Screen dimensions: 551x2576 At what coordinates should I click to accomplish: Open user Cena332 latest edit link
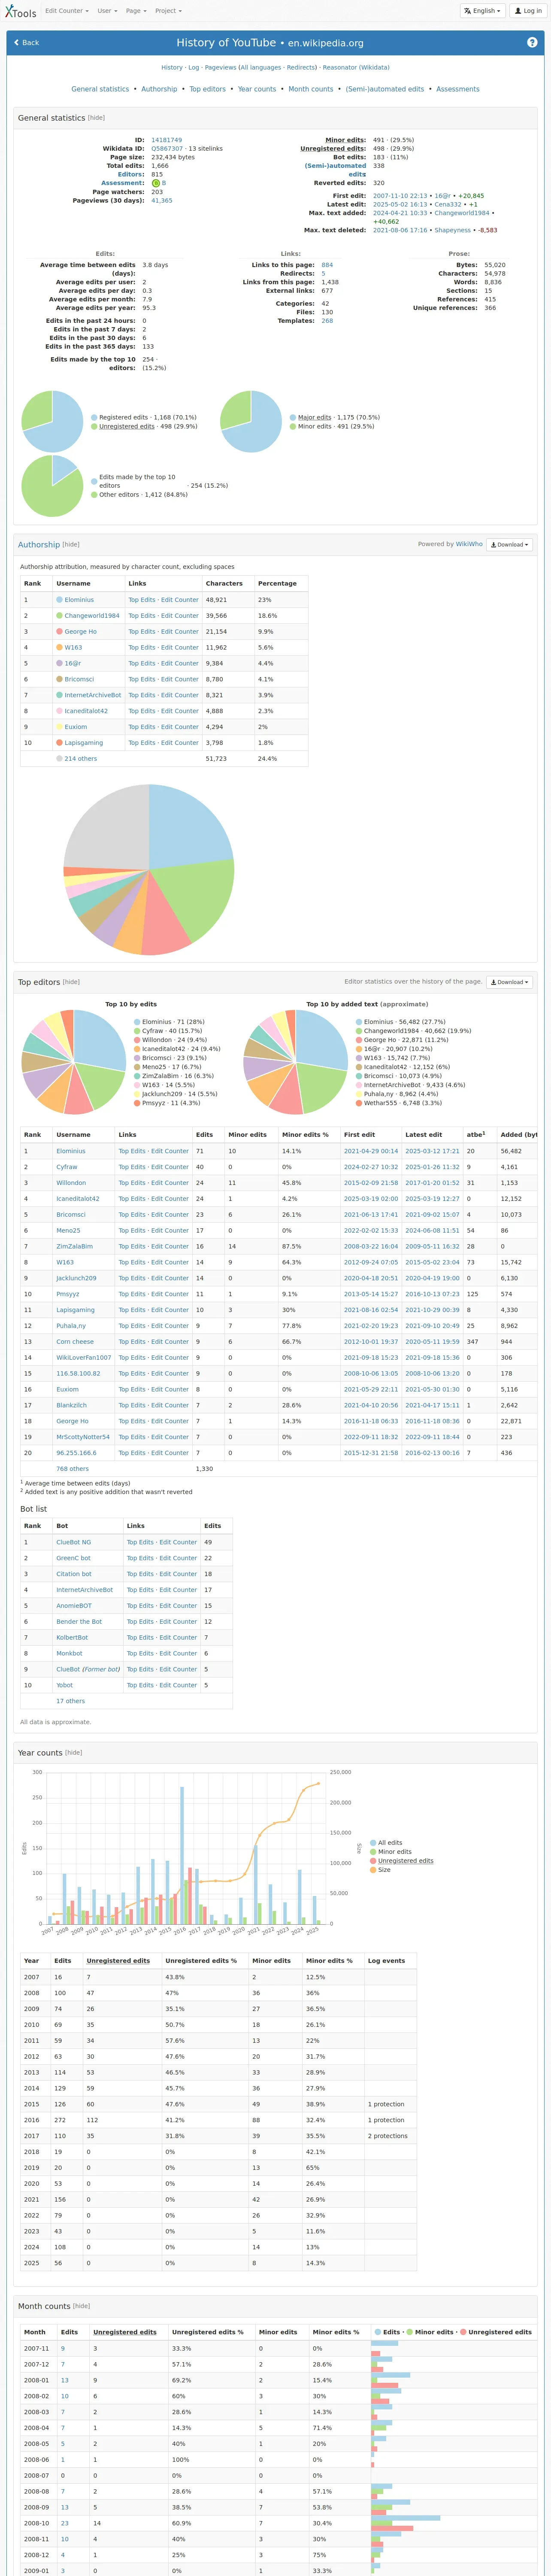448,205
